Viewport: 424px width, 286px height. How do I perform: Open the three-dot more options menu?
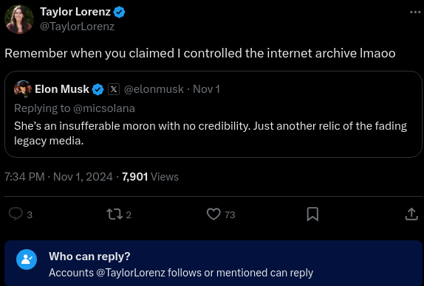coord(415,12)
